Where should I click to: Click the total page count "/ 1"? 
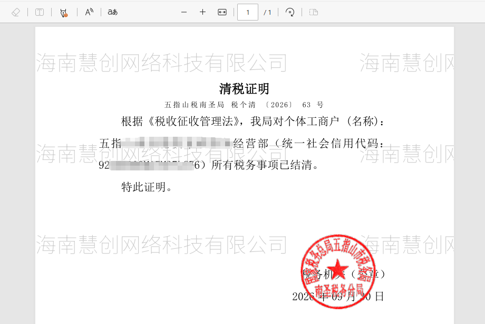[x=268, y=12]
